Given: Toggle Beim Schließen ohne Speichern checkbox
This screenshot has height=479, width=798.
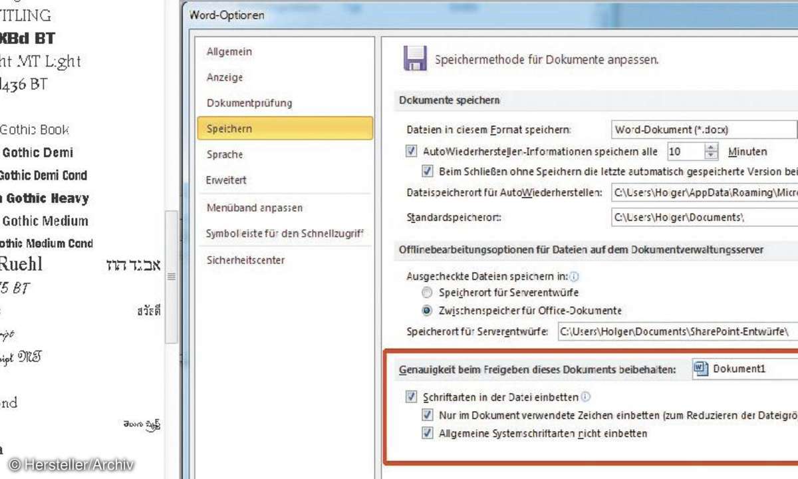Looking at the screenshot, I should pyautogui.click(x=428, y=171).
